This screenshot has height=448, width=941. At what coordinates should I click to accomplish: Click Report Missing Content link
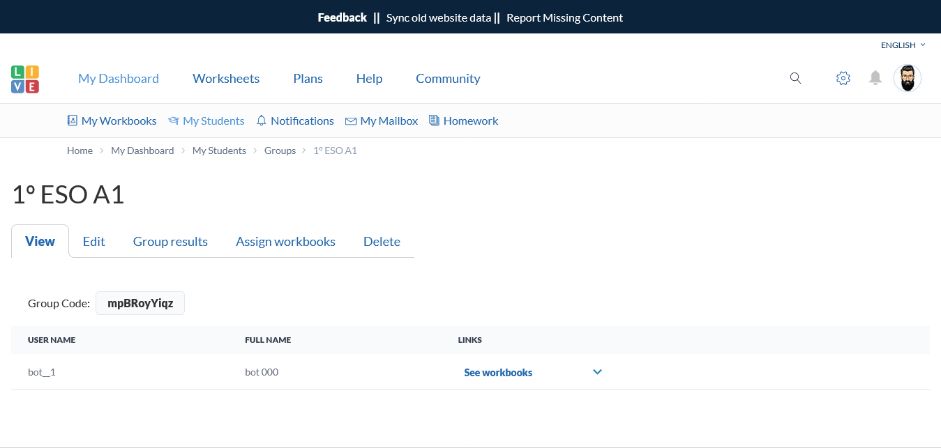pos(564,17)
